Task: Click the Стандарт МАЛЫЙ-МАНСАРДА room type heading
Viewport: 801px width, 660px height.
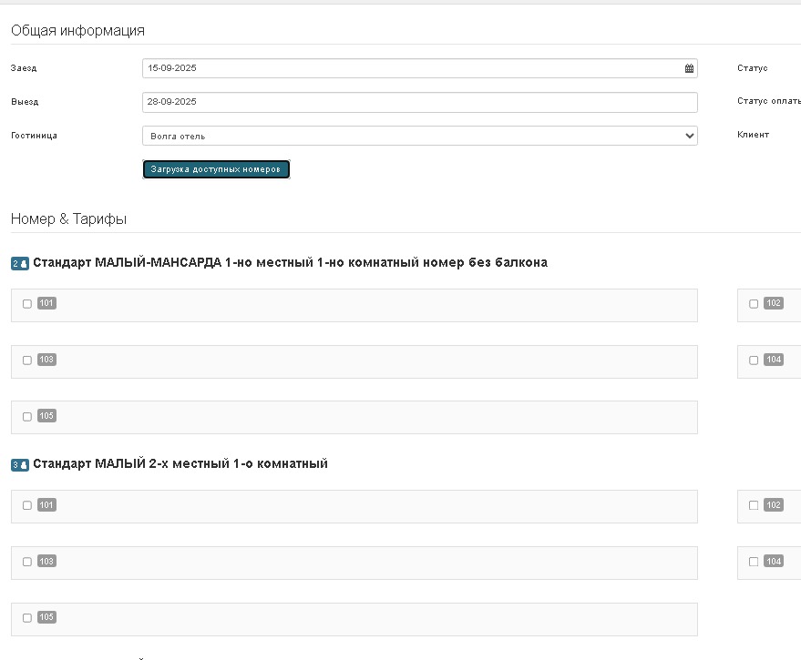Action: pos(290,263)
